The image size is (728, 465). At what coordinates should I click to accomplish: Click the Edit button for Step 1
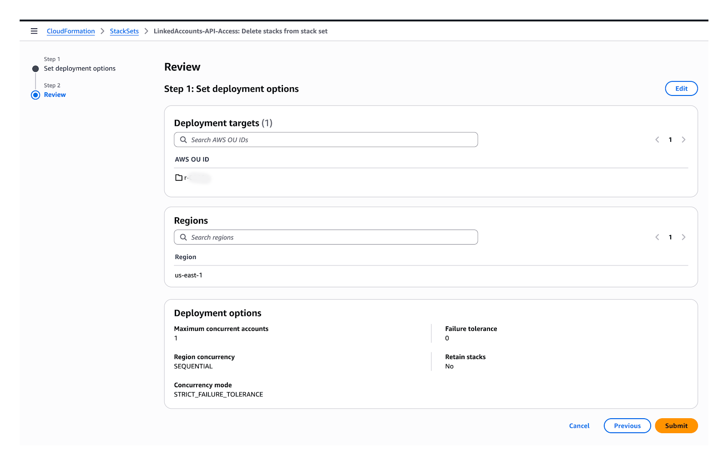click(681, 89)
